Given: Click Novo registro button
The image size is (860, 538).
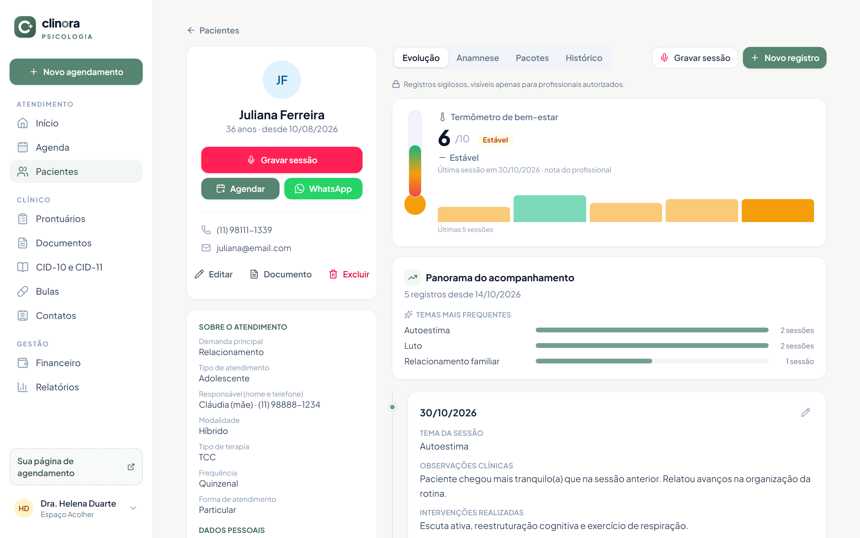Looking at the screenshot, I should point(784,58).
